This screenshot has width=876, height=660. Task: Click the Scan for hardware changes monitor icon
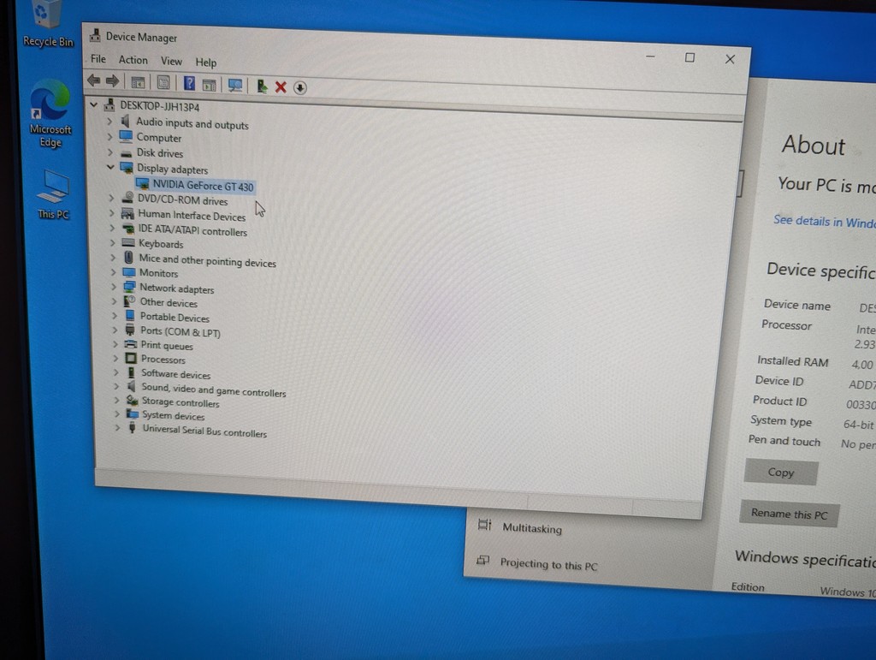(235, 85)
